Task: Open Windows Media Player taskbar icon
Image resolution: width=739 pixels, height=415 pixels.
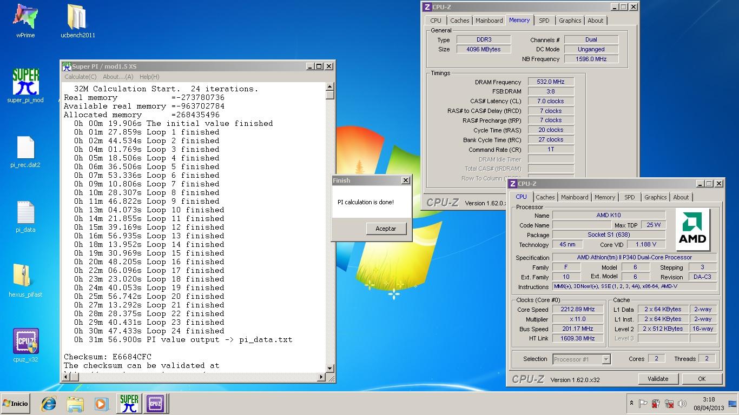Action: click(x=101, y=404)
